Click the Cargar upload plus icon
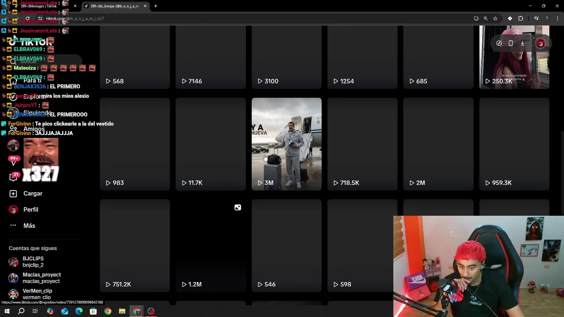 13,194
